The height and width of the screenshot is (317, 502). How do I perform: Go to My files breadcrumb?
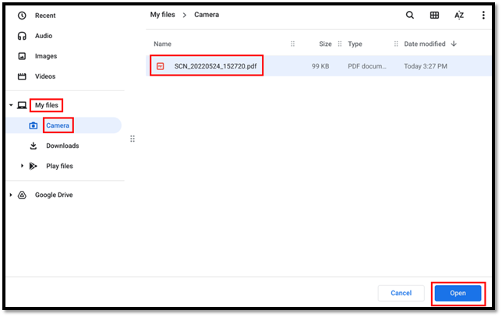163,15
